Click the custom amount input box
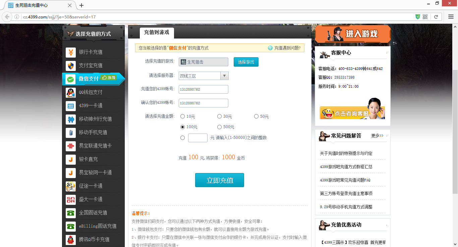The height and width of the screenshot is (247, 458). click(x=198, y=138)
